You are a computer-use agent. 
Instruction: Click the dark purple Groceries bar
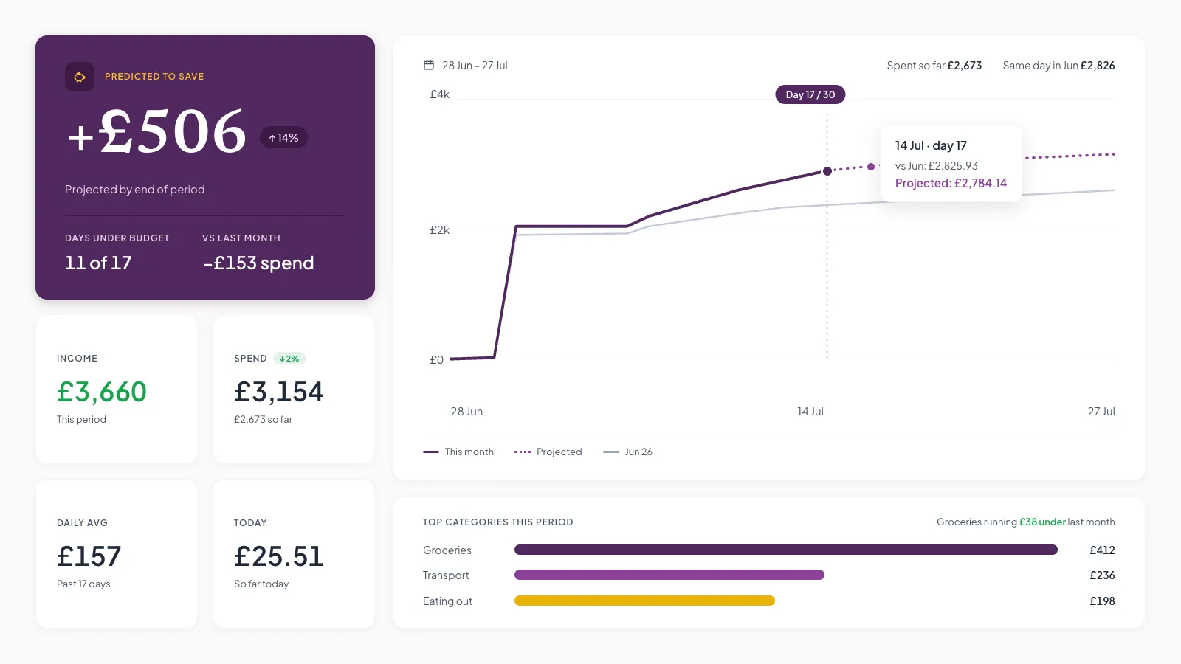pyautogui.click(x=786, y=550)
